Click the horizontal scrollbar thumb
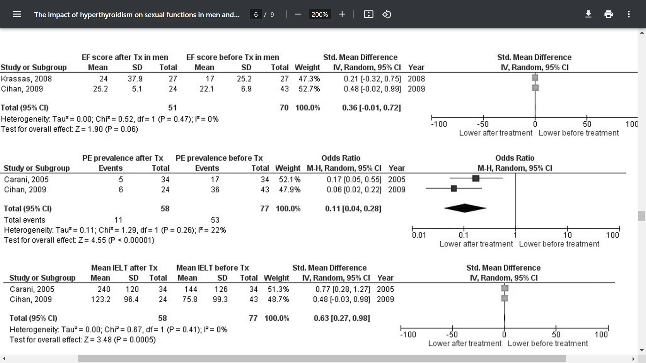This screenshot has height=363, width=646. [322, 359]
